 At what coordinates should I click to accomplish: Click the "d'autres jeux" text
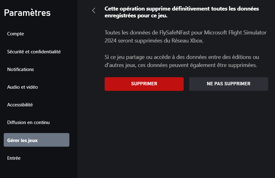[x=119, y=65]
